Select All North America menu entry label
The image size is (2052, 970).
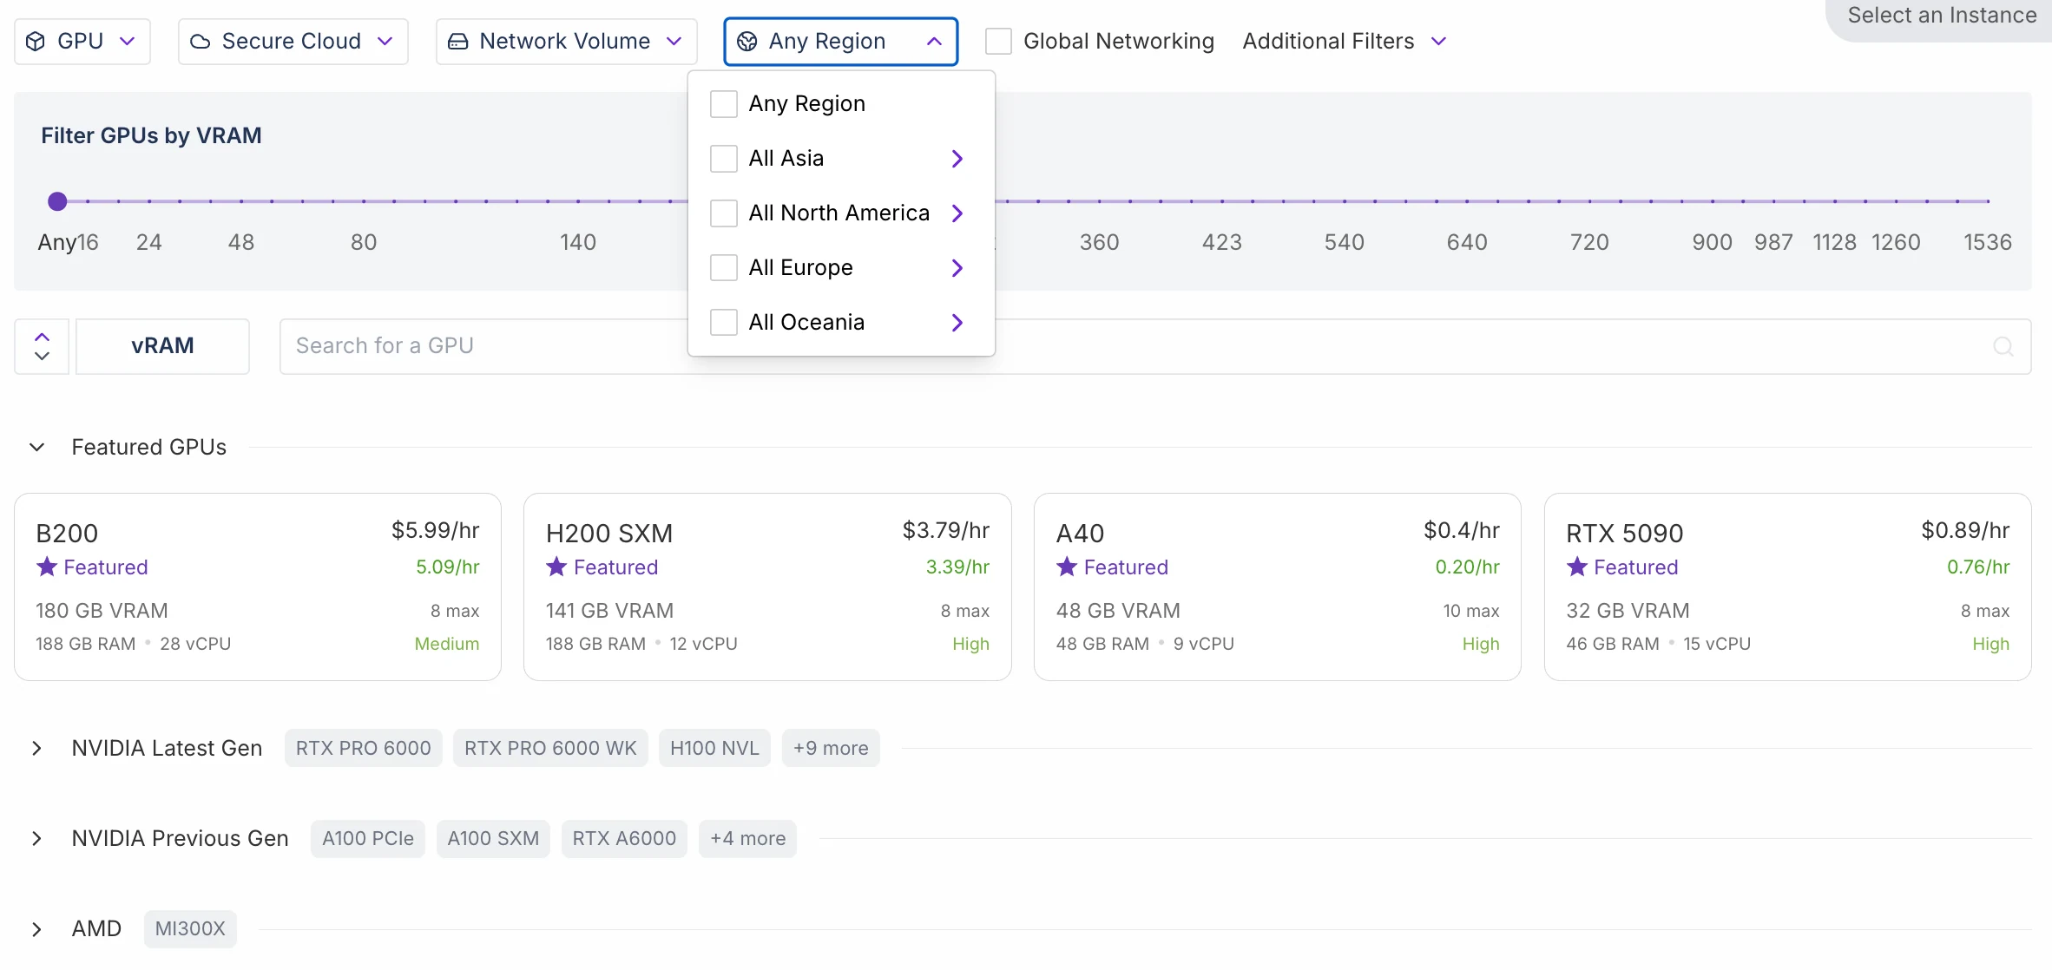[x=839, y=213]
